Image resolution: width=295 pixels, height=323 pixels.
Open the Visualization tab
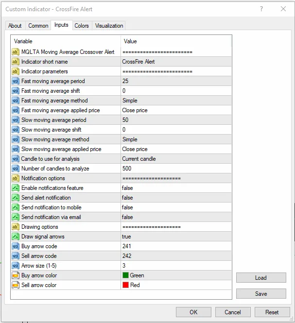click(109, 26)
